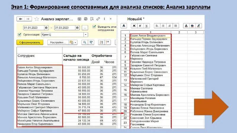Open calendar for end date 31.03.2023

[77, 28]
